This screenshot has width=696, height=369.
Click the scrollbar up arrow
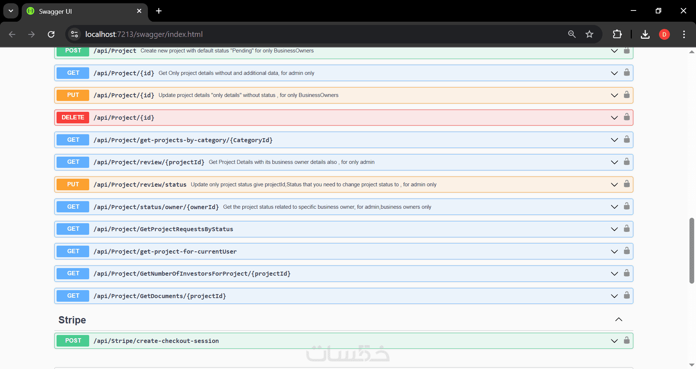click(x=692, y=52)
